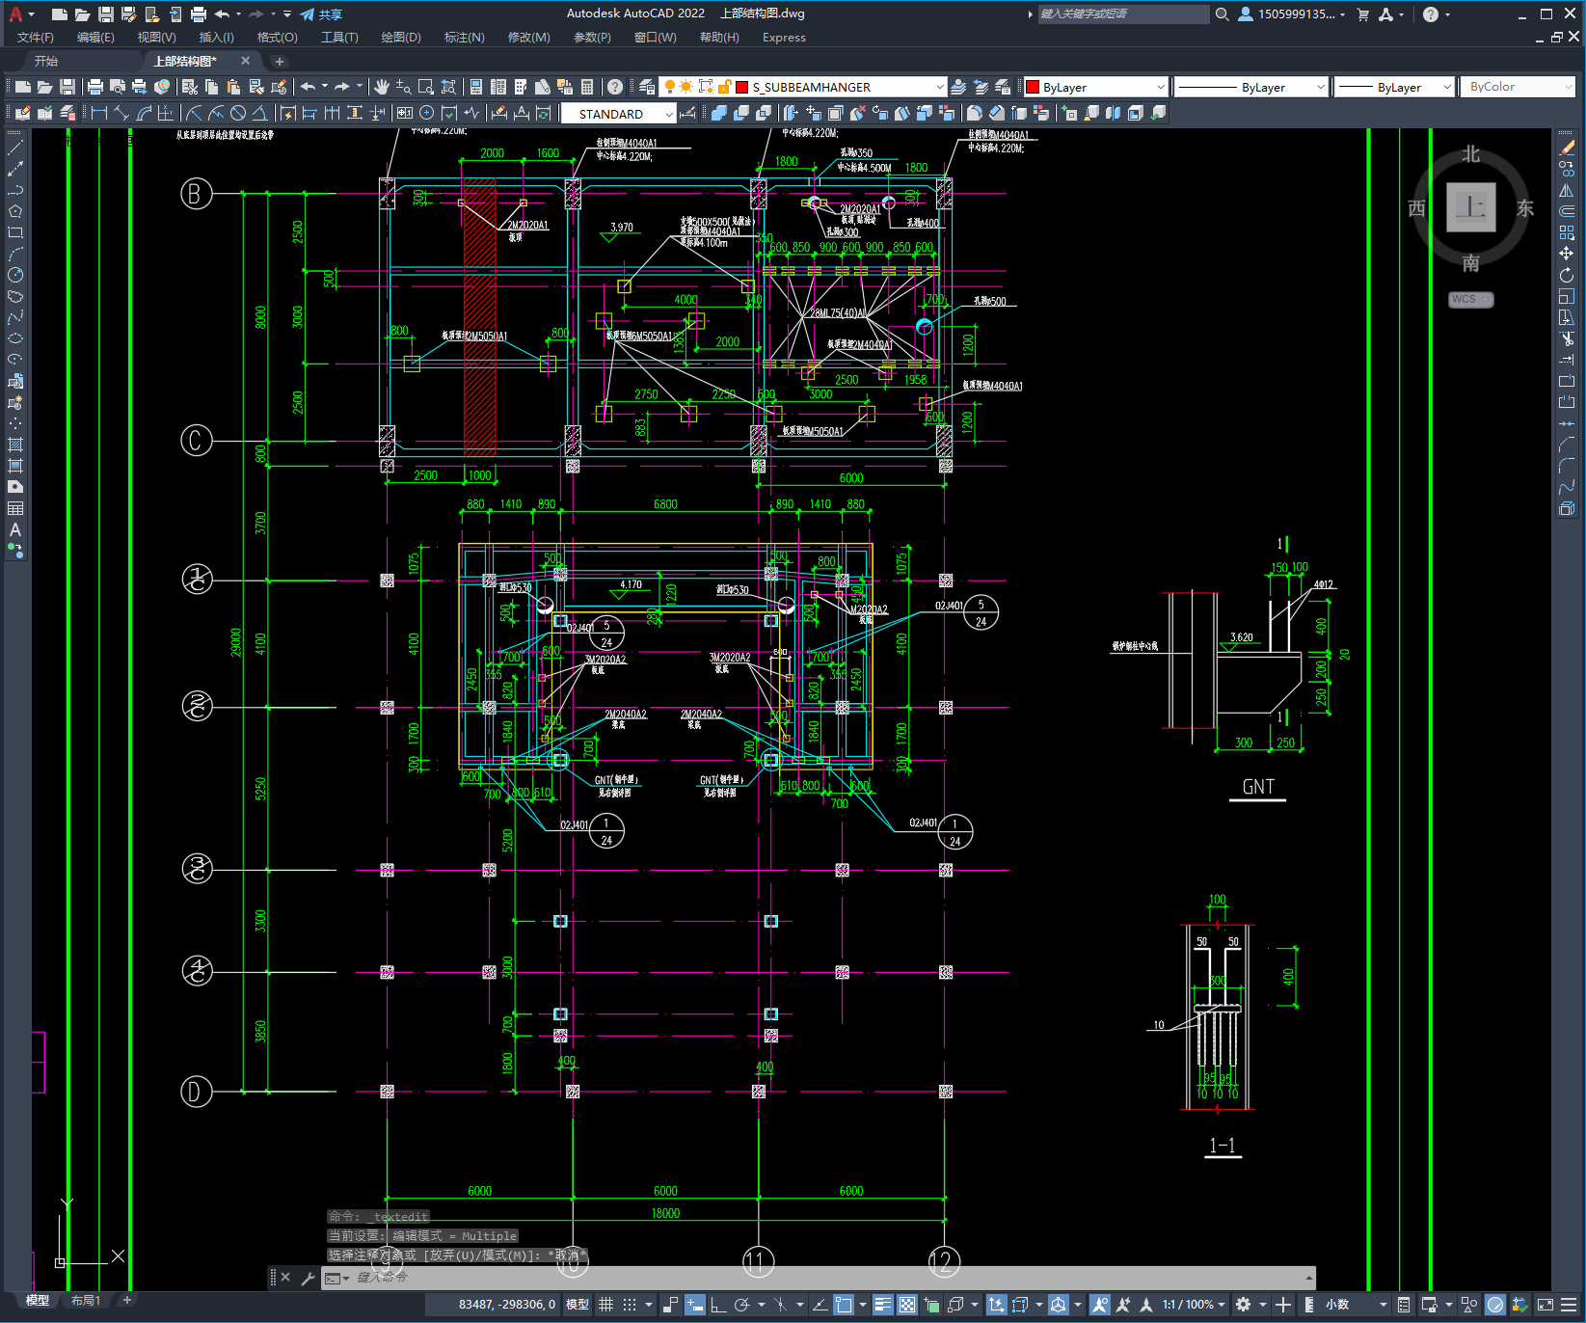Open the Layer Properties Manager icon

click(x=647, y=87)
